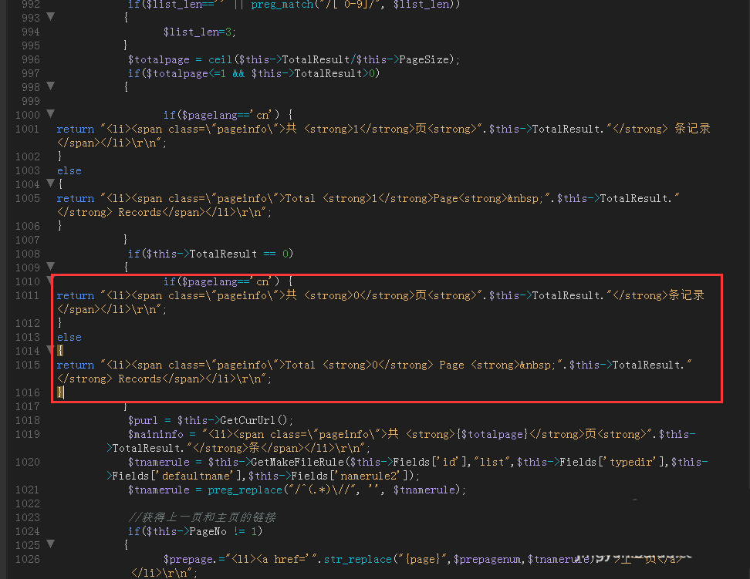Collapse the code block at line 993

click(51, 18)
